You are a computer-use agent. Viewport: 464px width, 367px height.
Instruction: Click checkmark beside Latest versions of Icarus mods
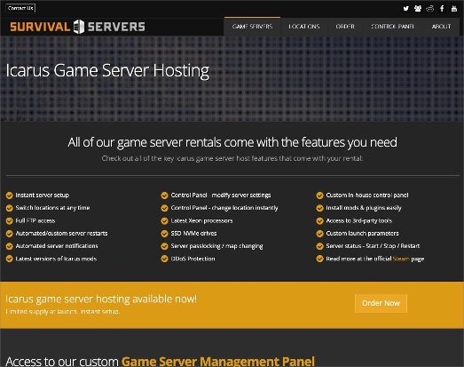tap(10, 259)
